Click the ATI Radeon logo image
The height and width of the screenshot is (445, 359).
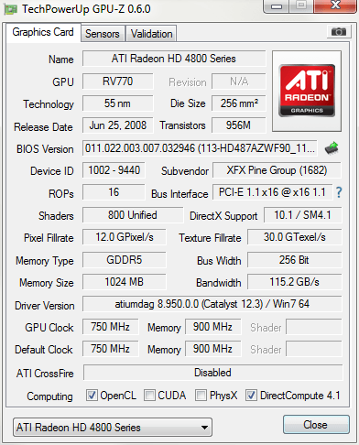[x=307, y=91]
